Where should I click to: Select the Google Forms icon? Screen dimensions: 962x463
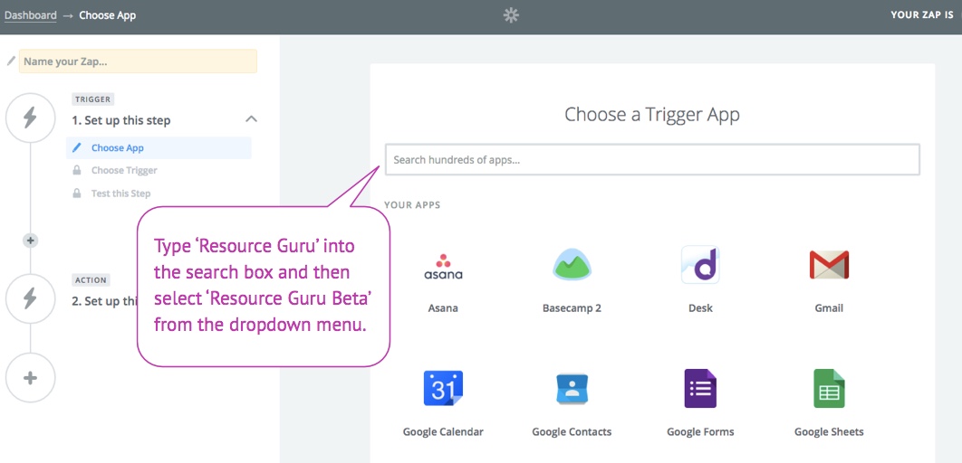(700, 388)
